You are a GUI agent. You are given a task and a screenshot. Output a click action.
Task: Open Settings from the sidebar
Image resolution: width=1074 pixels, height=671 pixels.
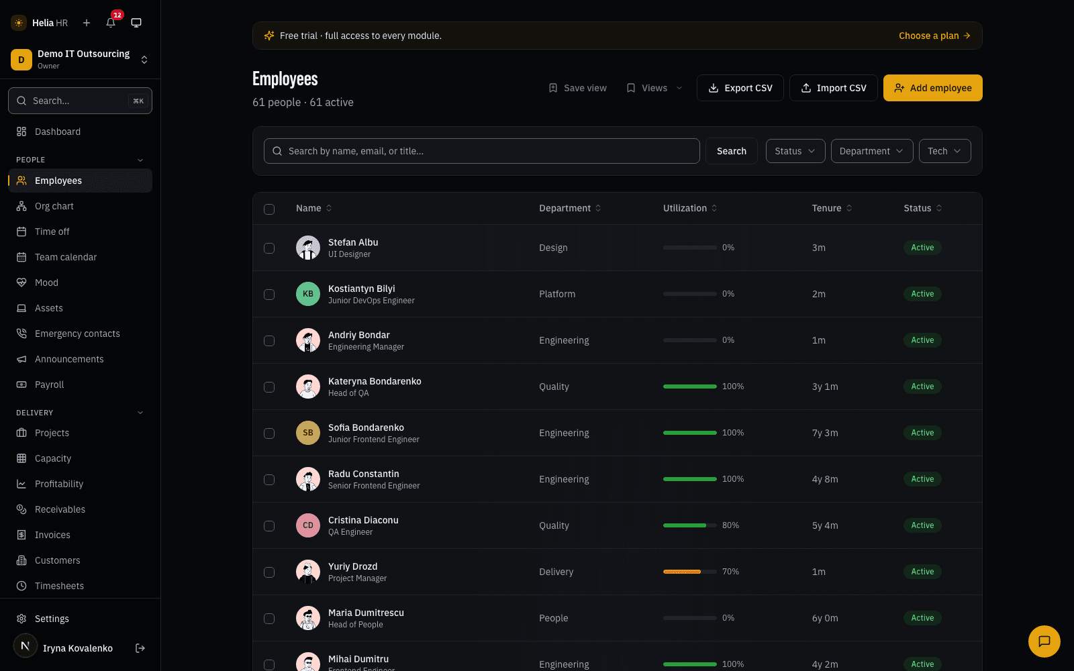80,619
